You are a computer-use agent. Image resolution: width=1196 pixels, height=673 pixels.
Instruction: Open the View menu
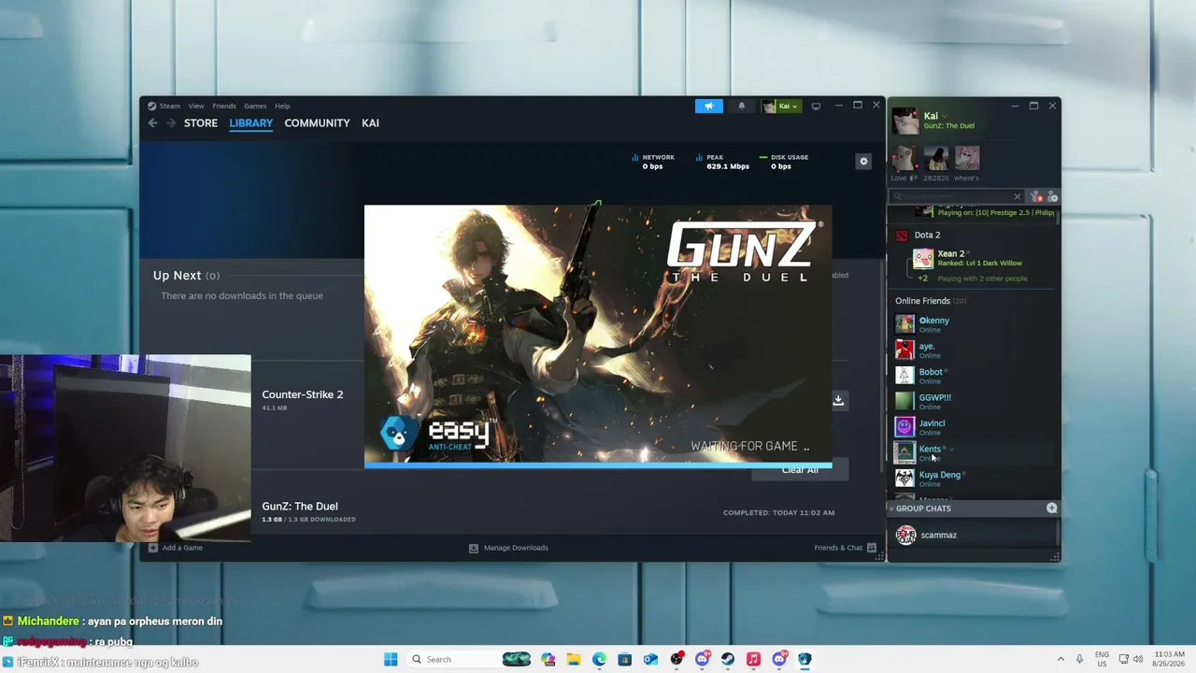(196, 106)
